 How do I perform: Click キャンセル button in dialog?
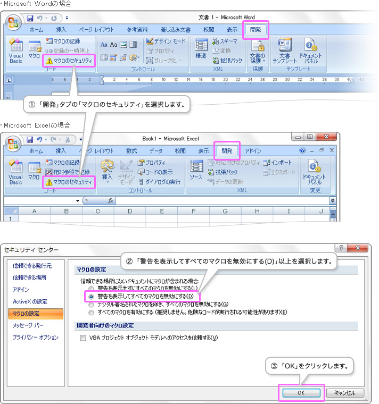point(345,393)
